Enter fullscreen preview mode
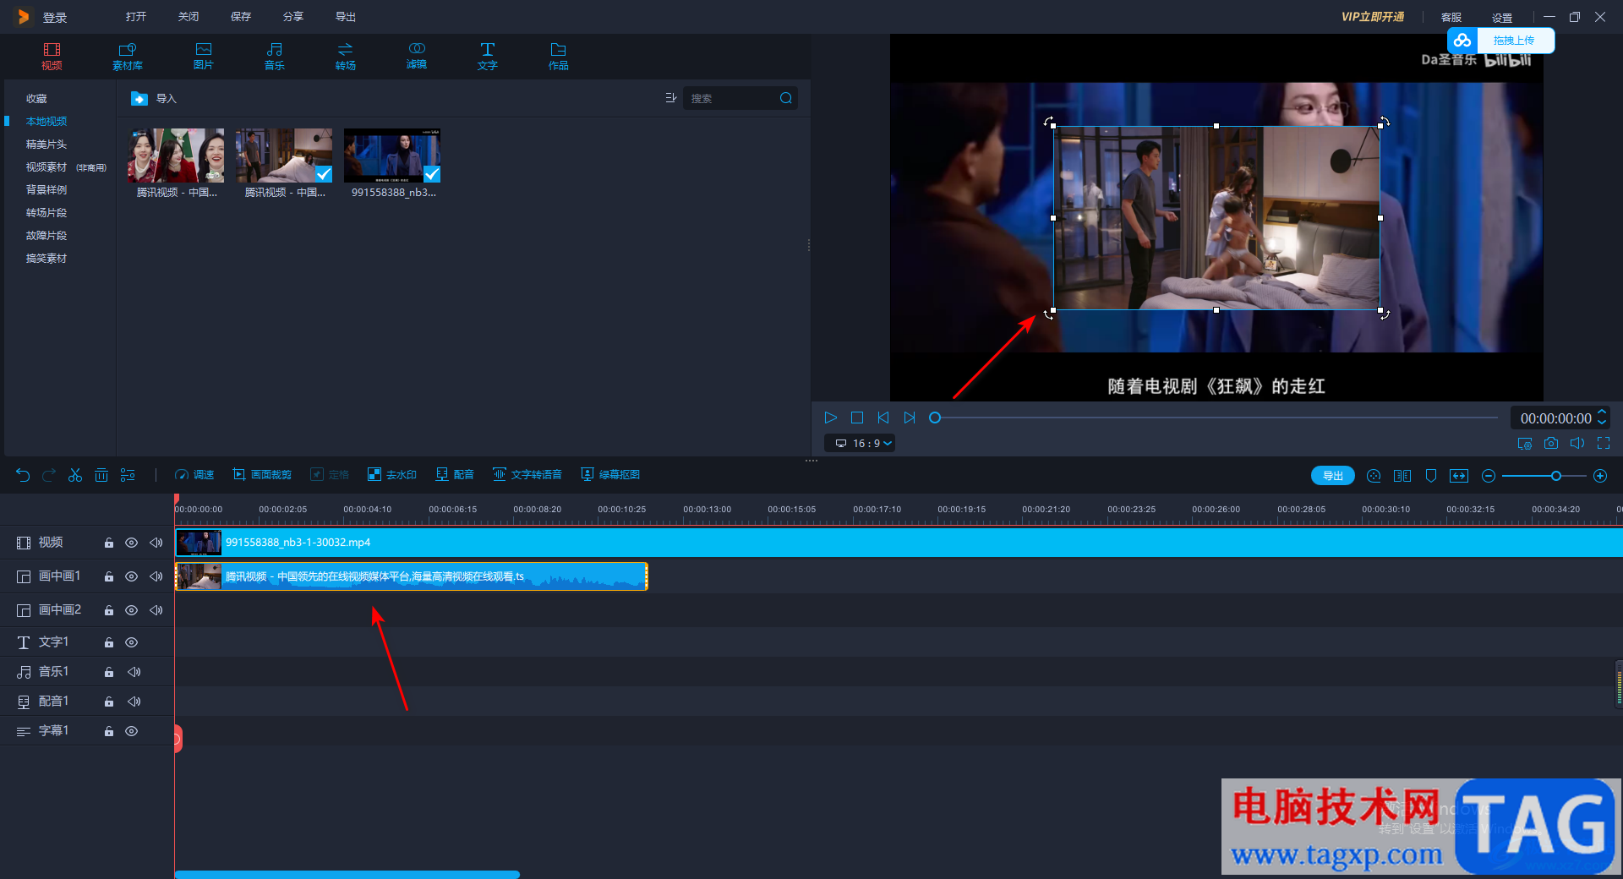Viewport: 1623px width, 879px height. click(1604, 443)
